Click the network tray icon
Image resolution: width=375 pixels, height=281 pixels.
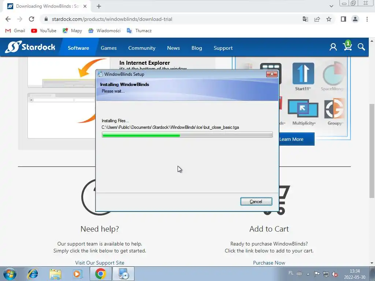(x=326, y=274)
